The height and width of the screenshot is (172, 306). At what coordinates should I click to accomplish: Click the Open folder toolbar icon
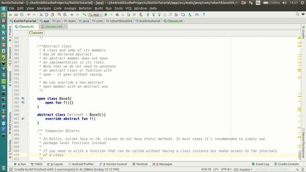coord(11,15)
